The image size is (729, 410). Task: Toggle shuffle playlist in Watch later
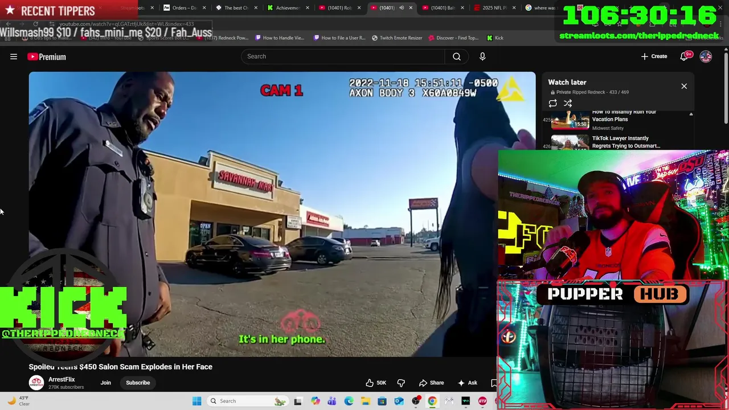[x=568, y=103]
